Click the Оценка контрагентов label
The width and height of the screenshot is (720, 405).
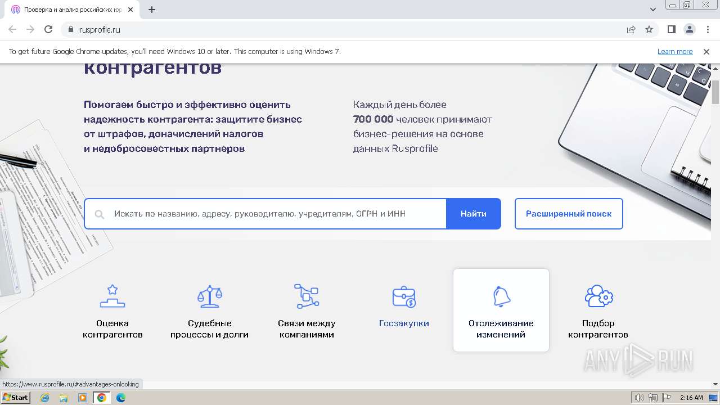pos(112,329)
